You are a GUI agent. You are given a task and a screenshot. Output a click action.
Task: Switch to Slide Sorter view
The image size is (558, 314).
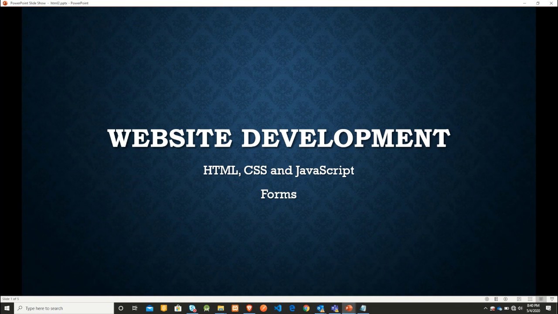pyautogui.click(x=530, y=299)
